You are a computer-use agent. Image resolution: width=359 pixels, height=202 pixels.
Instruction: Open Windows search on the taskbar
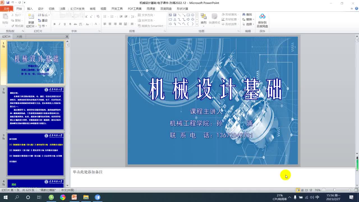tap(17, 197)
